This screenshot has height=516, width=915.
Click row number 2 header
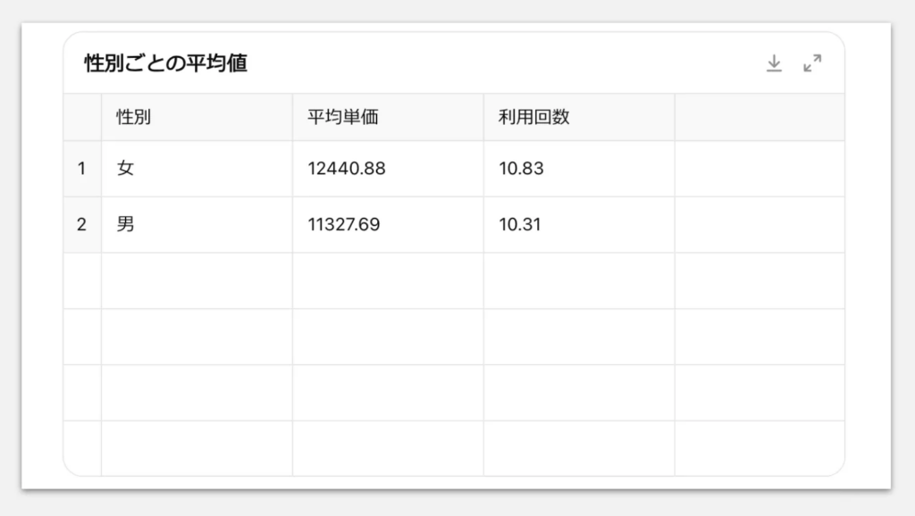tap(82, 225)
